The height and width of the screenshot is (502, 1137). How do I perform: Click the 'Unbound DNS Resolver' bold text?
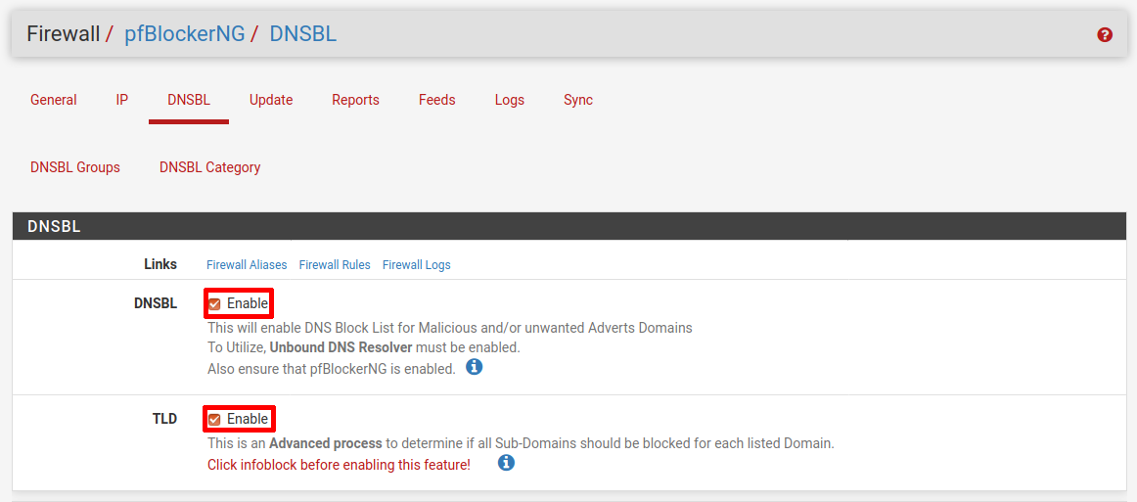[341, 347]
